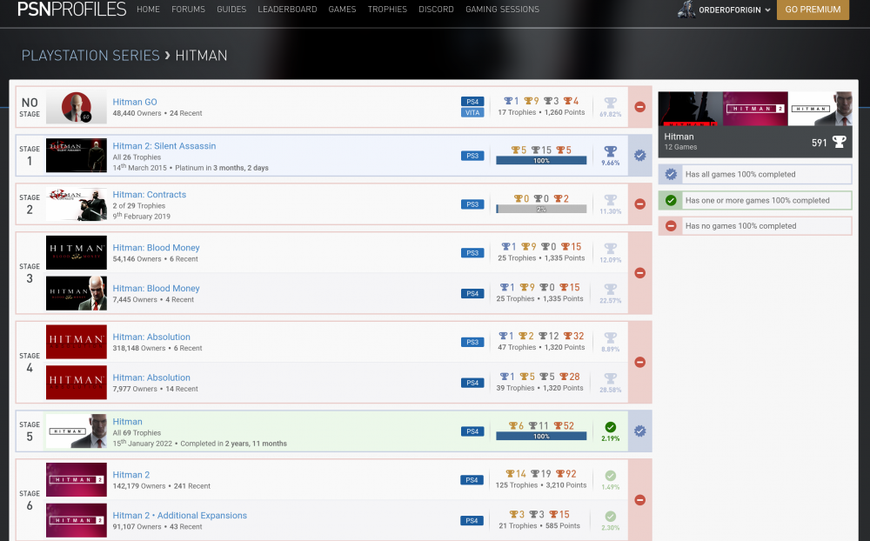This screenshot has height=541, width=870.
Task: Click the GO PREMIUM button
Action: [813, 10]
